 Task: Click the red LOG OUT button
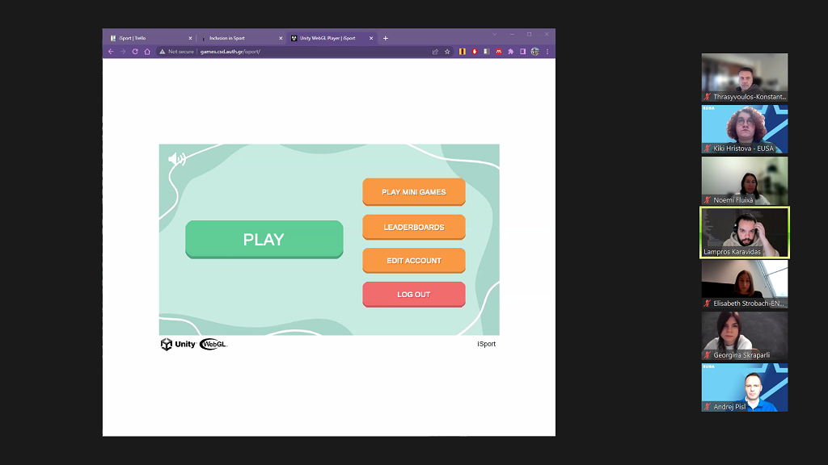[414, 295]
